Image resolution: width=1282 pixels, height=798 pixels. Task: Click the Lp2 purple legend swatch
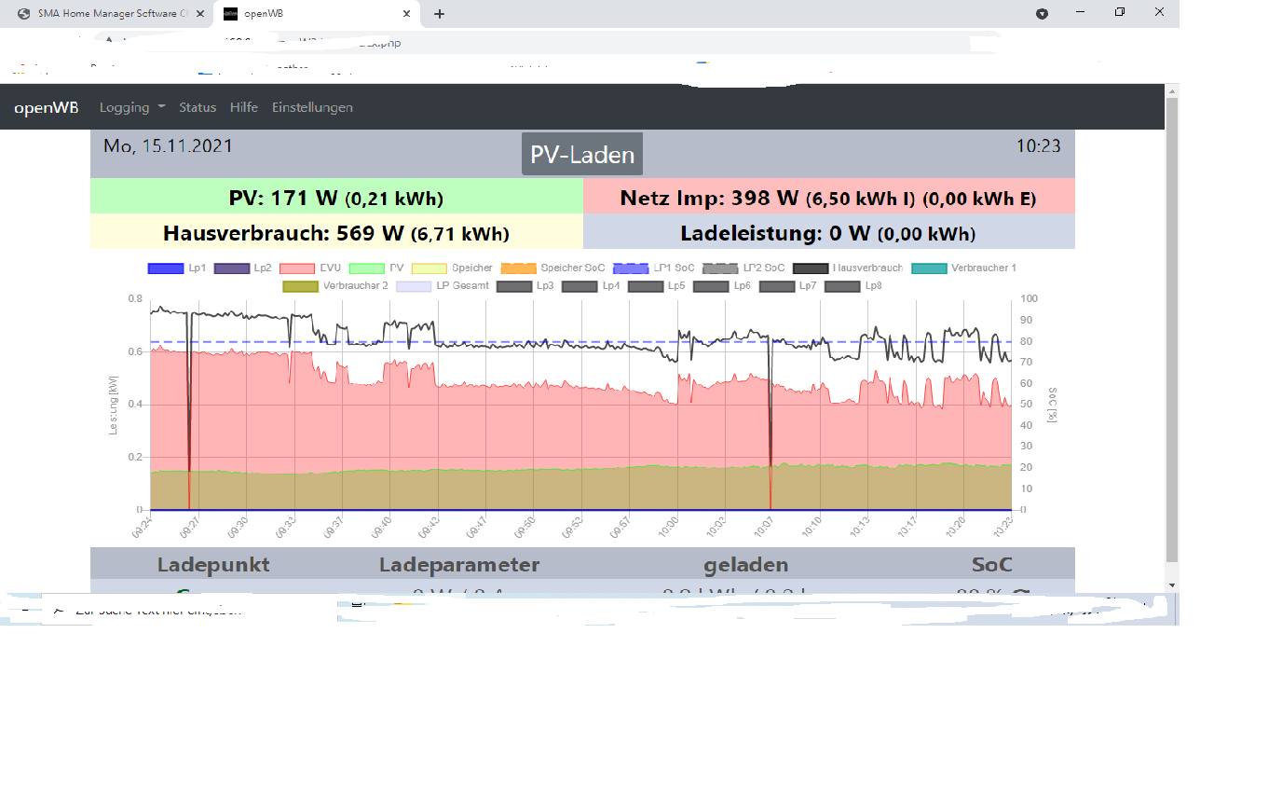[x=232, y=268]
